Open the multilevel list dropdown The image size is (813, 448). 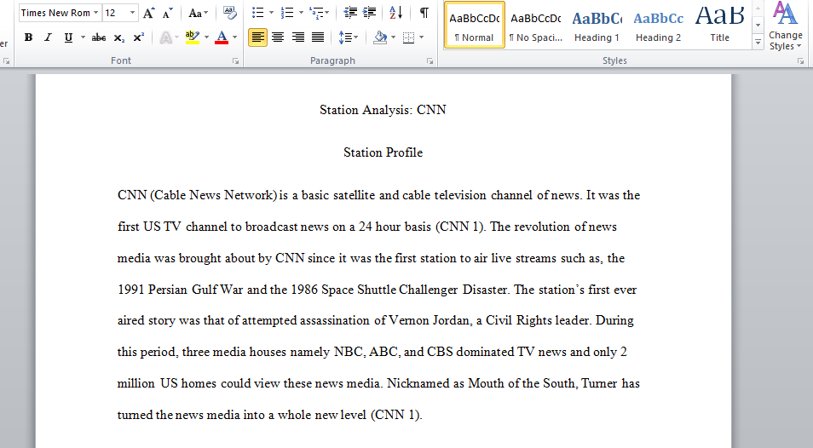click(319, 13)
